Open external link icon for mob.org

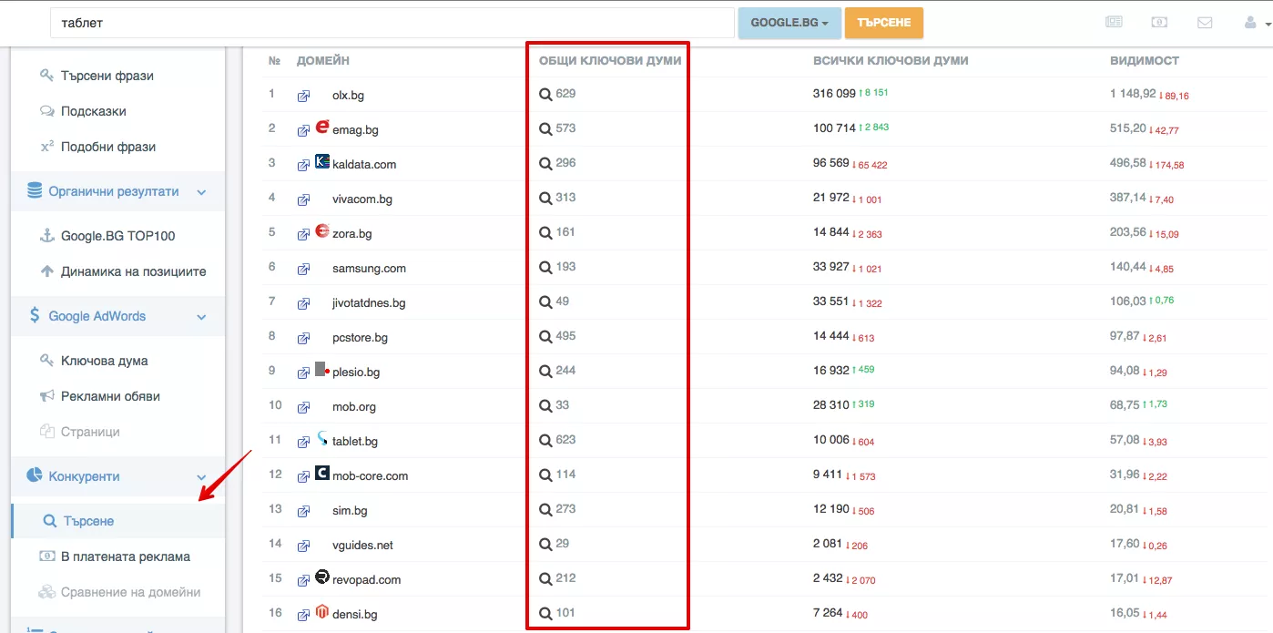tap(303, 407)
